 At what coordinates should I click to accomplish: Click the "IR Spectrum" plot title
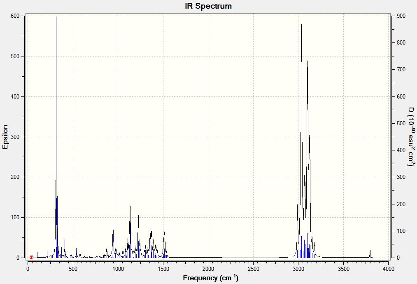click(208, 6)
